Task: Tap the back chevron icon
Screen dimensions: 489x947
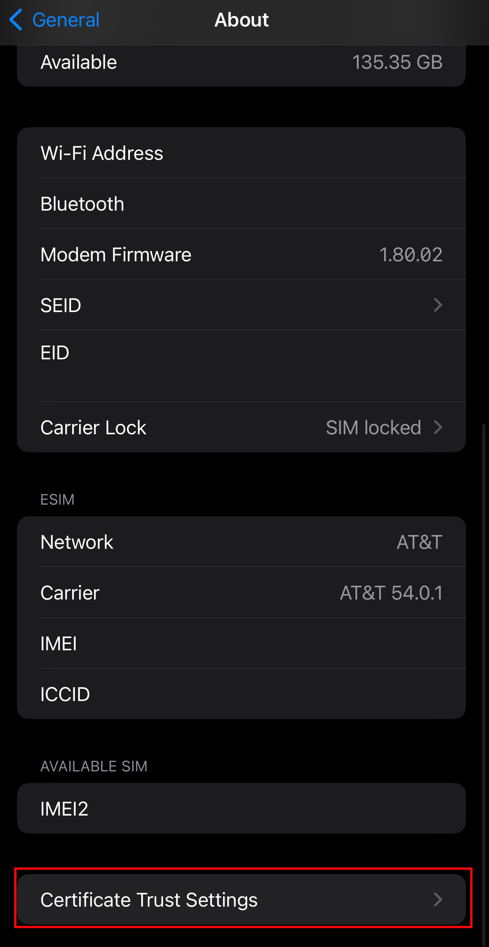Action: click(x=16, y=20)
